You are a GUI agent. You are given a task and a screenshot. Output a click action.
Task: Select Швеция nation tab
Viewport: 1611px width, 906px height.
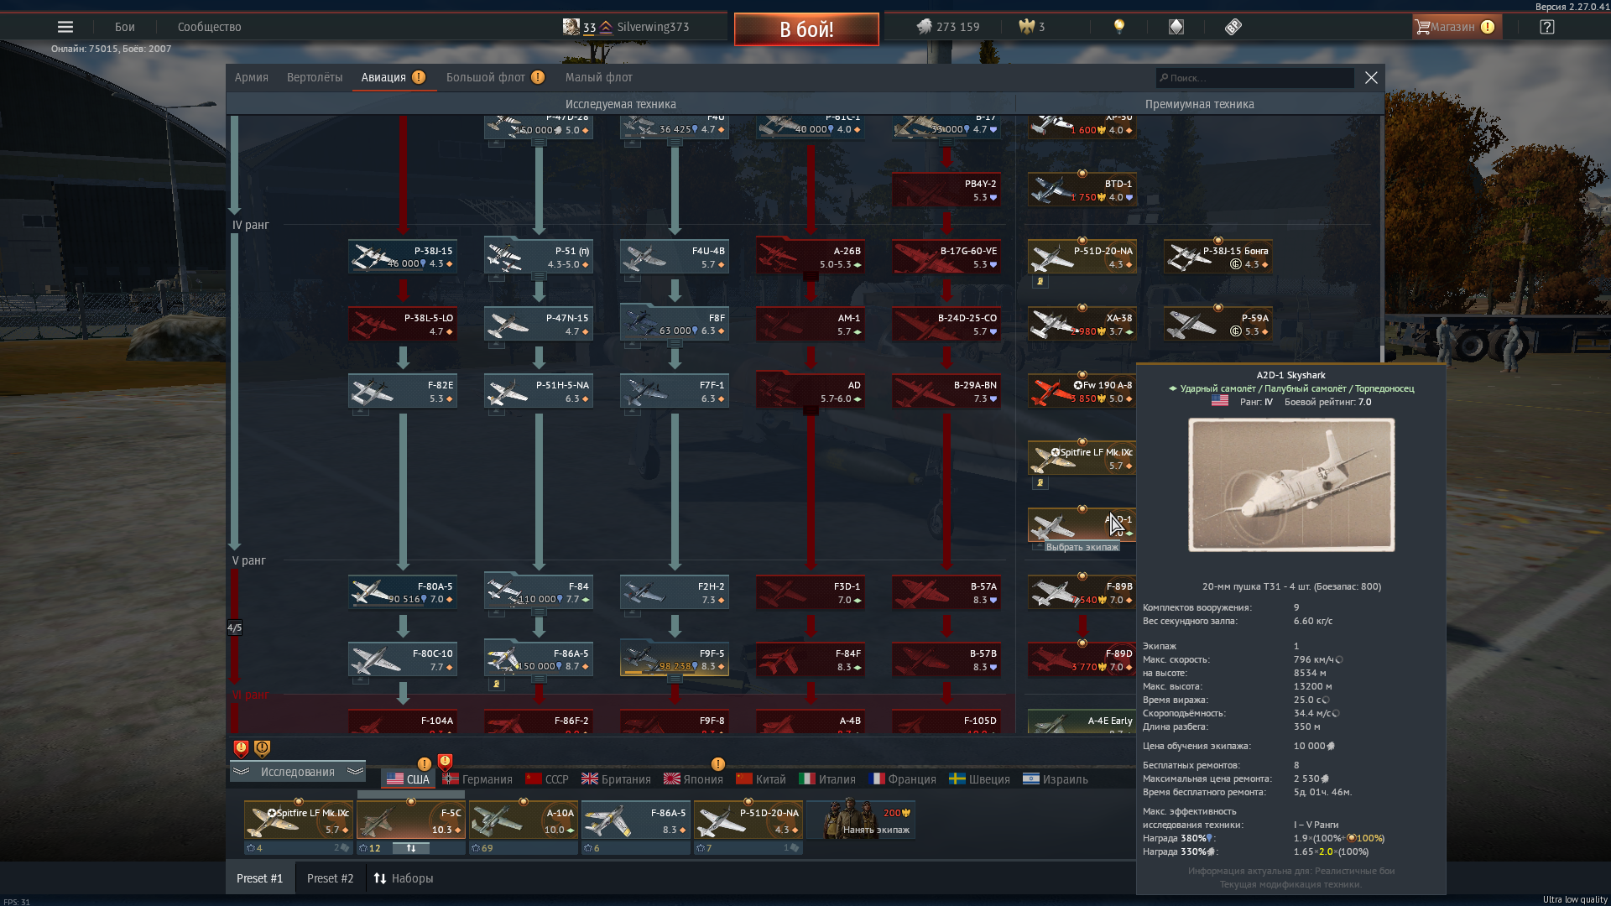pos(980,779)
